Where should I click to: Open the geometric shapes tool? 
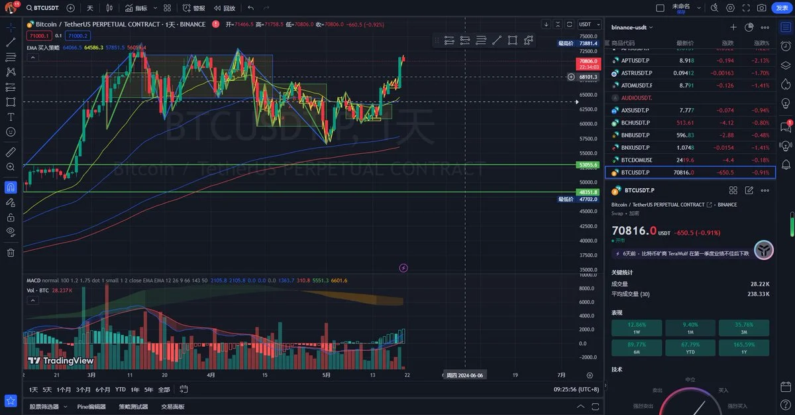11,101
